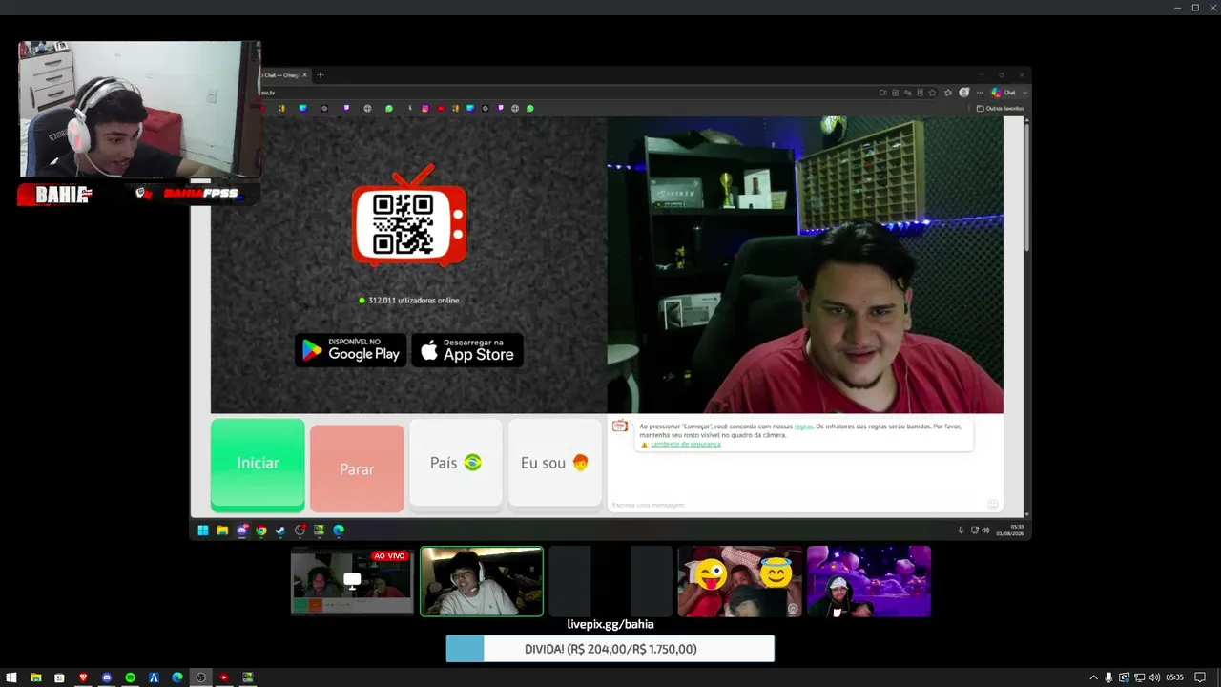This screenshot has height=687, width=1221.
Task: Click the livepix.gg/bahia text
Action: click(x=610, y=625)
